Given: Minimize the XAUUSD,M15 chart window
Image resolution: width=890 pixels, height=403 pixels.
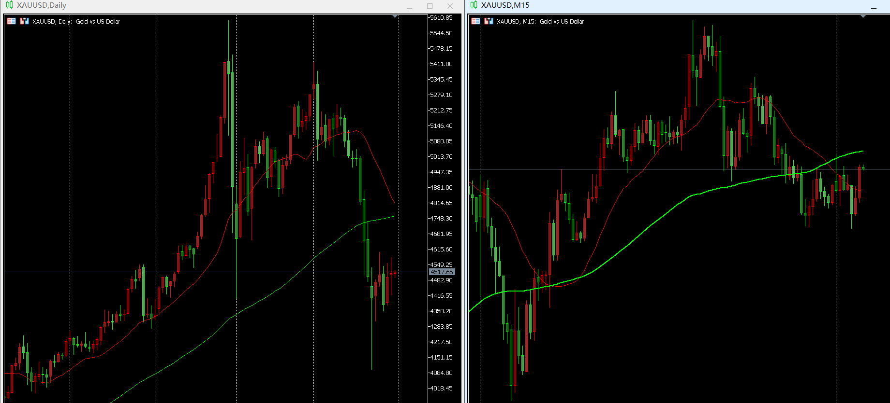Looking at the screenshot, I should click(874, 6).
